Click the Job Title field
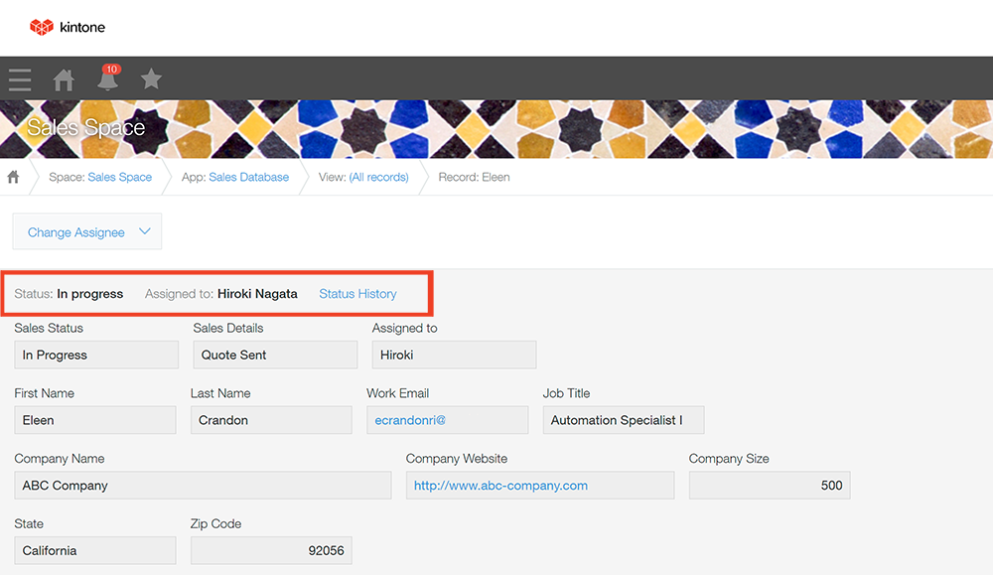 (x=624, y=420)
